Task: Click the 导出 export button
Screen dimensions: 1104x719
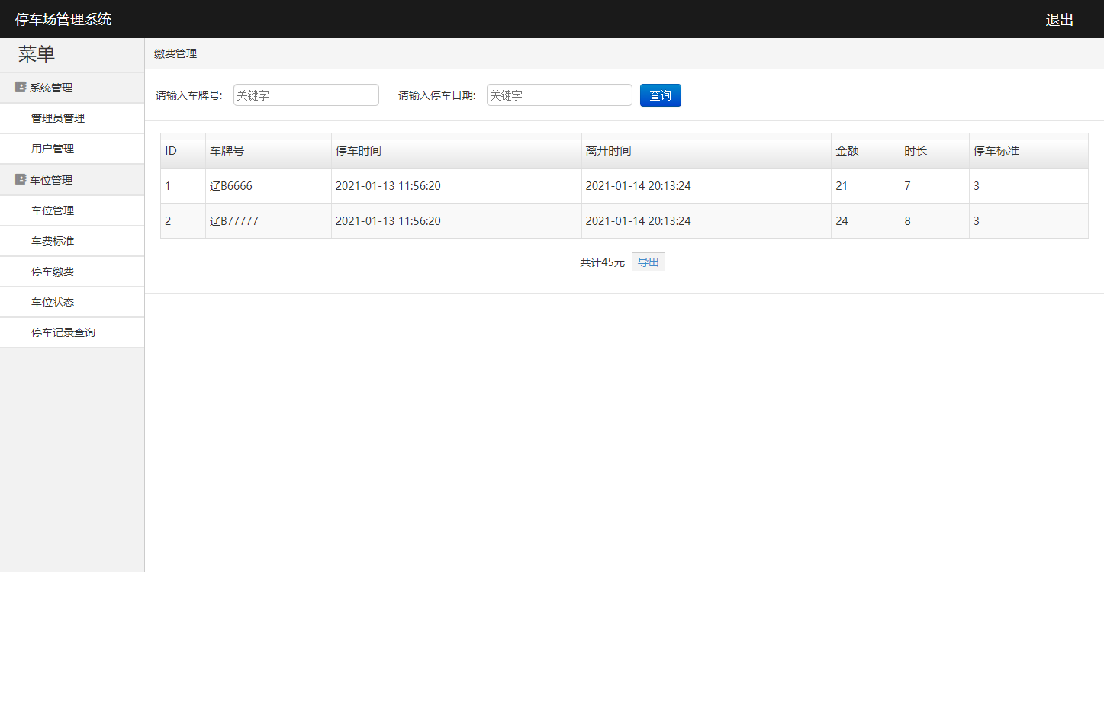Action: click(x=648, y=262)
